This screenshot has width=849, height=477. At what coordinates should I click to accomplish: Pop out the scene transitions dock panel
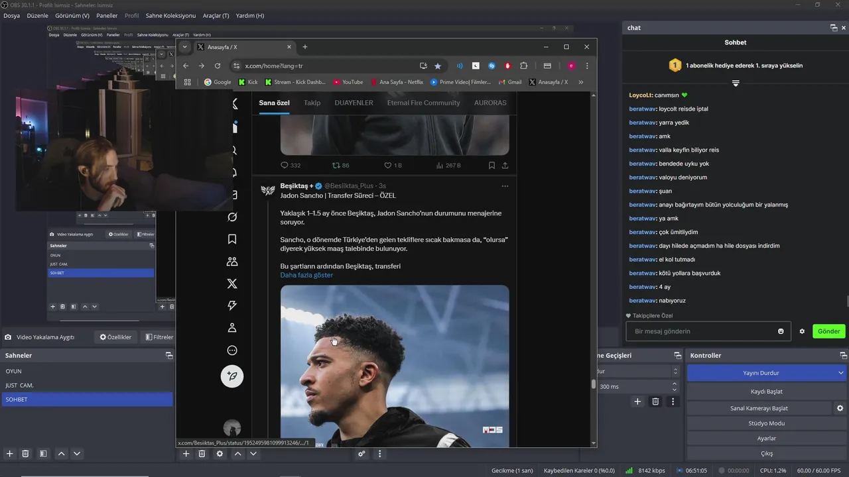tap(677, 356)
